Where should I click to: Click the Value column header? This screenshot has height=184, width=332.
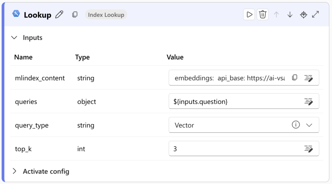[x=175, y=57]
